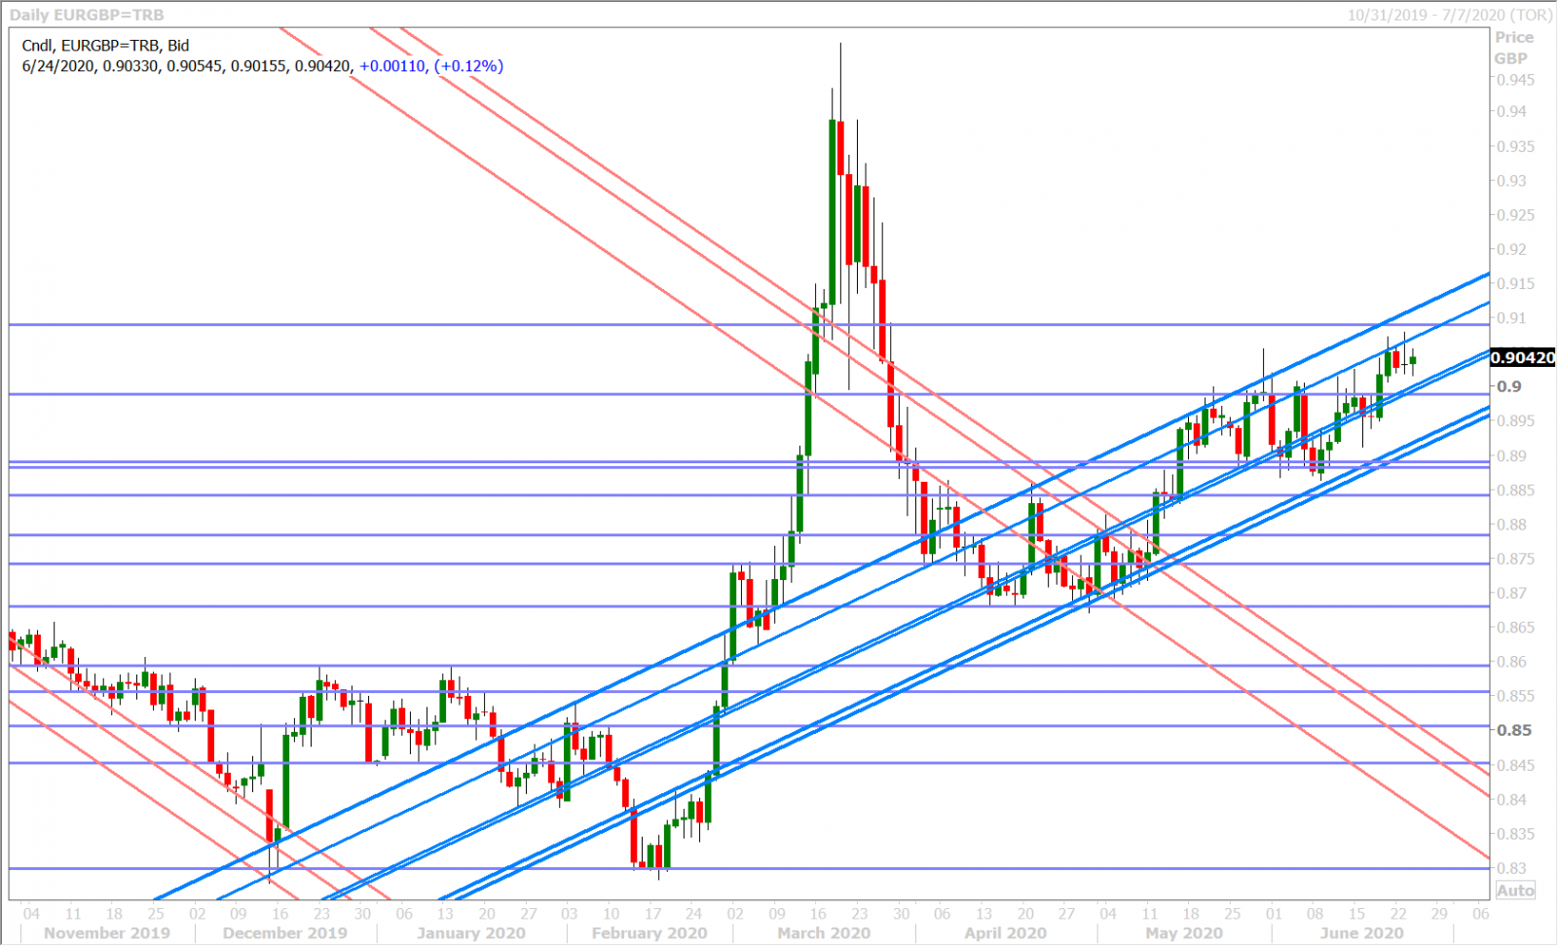Click the 0.89 price axis tick

pyautogui.click(x=1511, y=455)
